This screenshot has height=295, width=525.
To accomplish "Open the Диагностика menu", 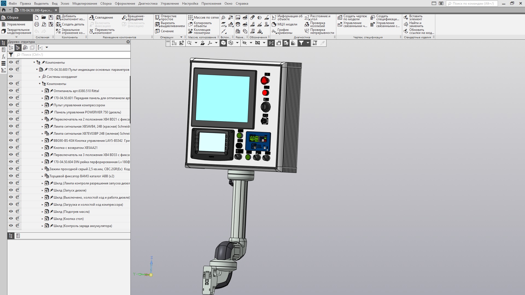I will (x=148, y=4).
